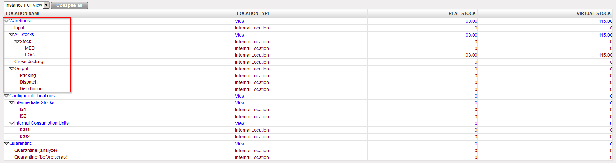Collapse Configurable locations node

coord(6,96)
